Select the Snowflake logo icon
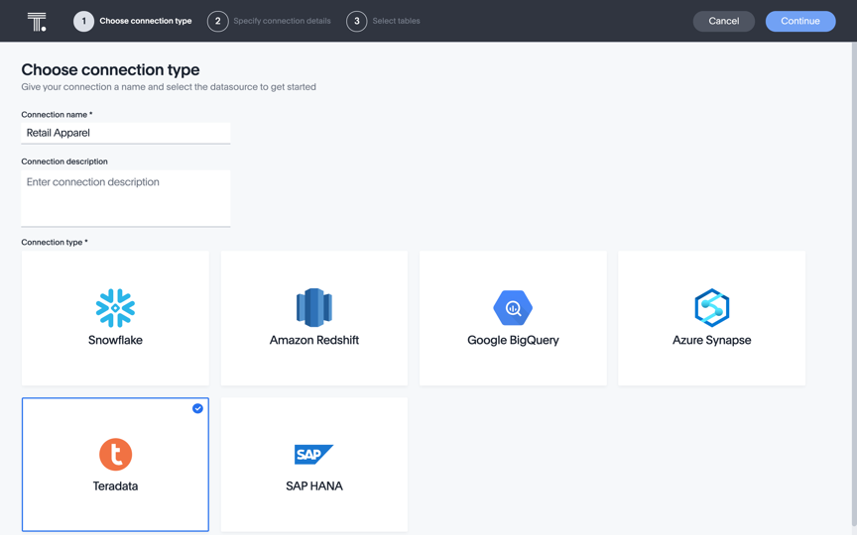Viewport: 857px width, 535px height. click(x=115, y=308)
